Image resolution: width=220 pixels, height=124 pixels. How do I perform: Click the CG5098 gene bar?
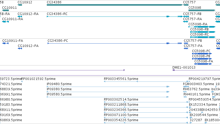[x=202, y=10]
